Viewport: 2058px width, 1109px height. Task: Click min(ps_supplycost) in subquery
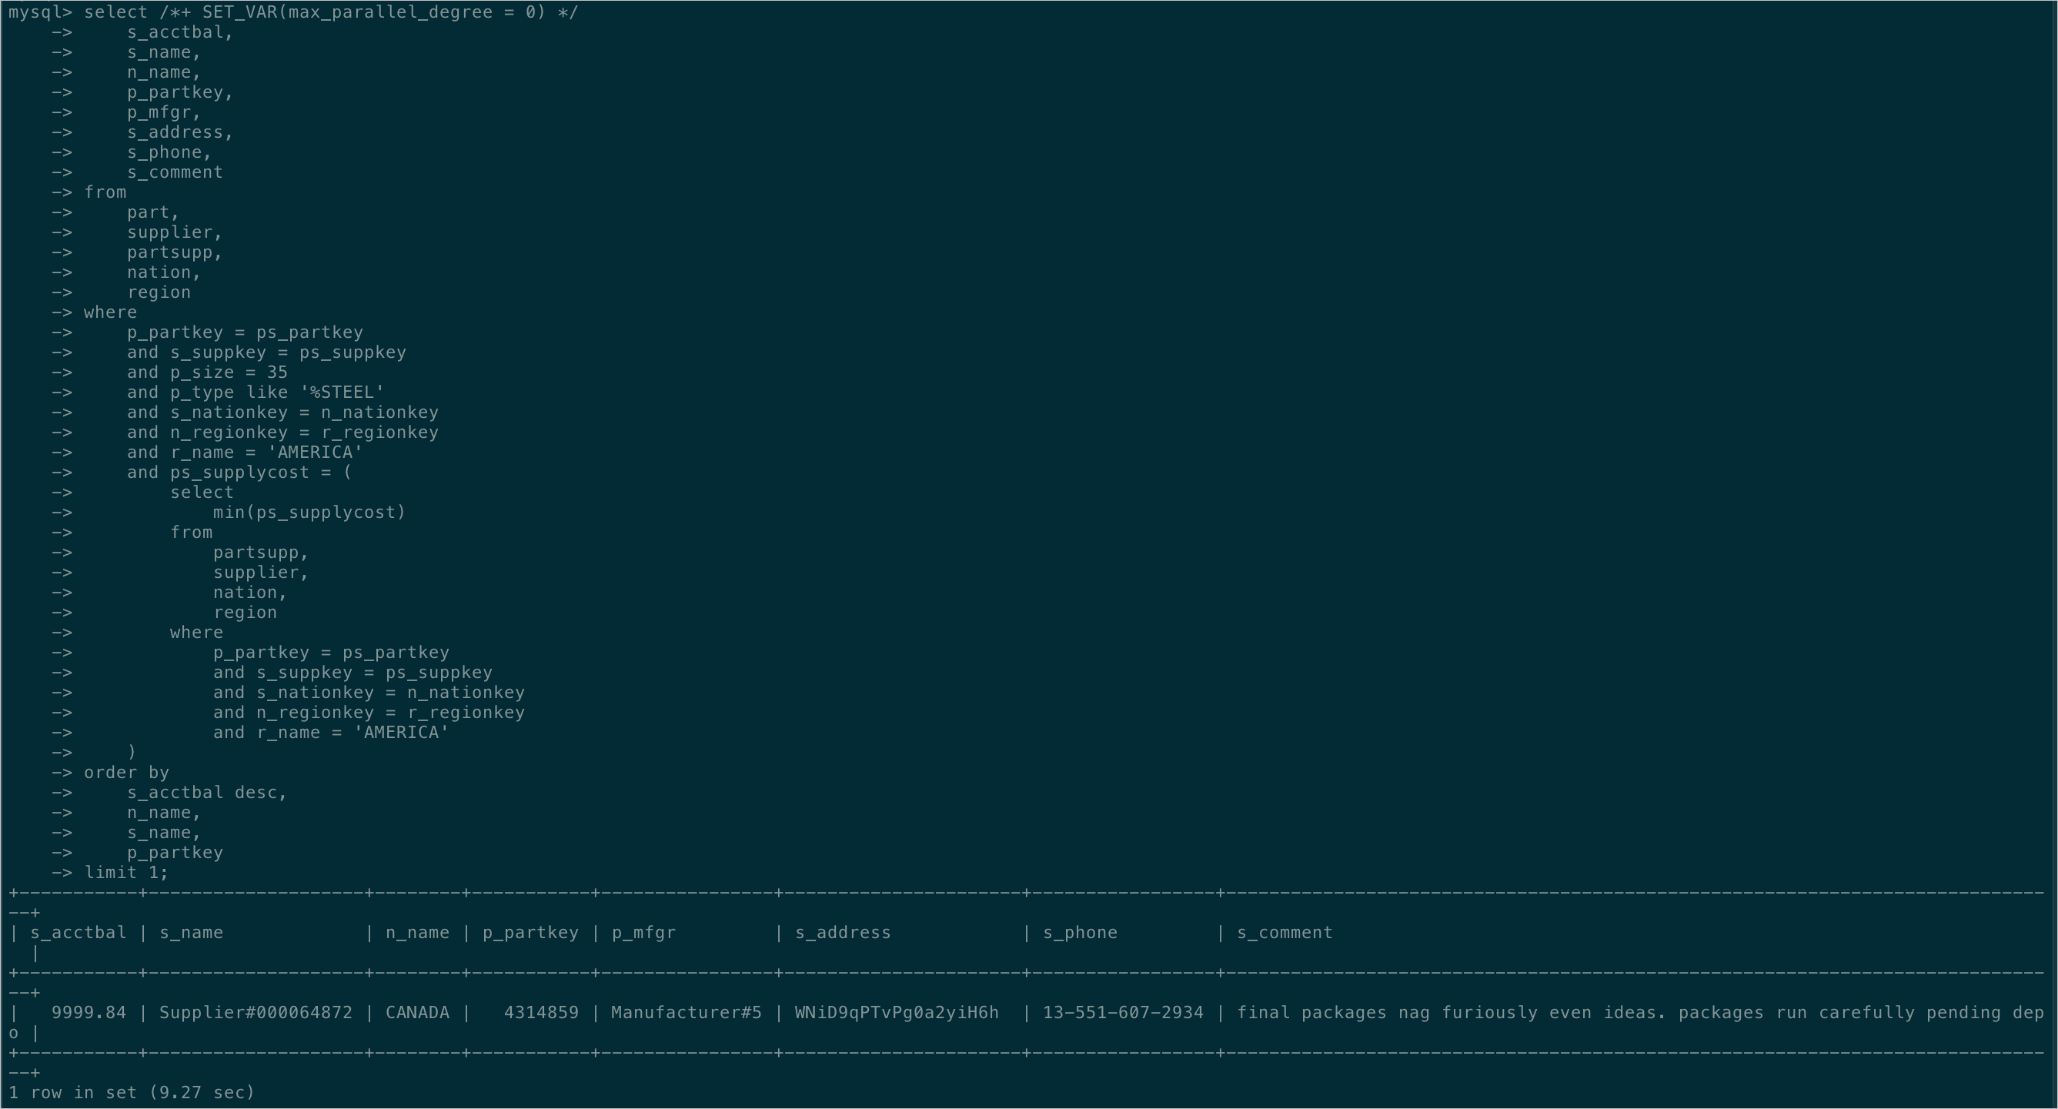[x=309, y=511]
